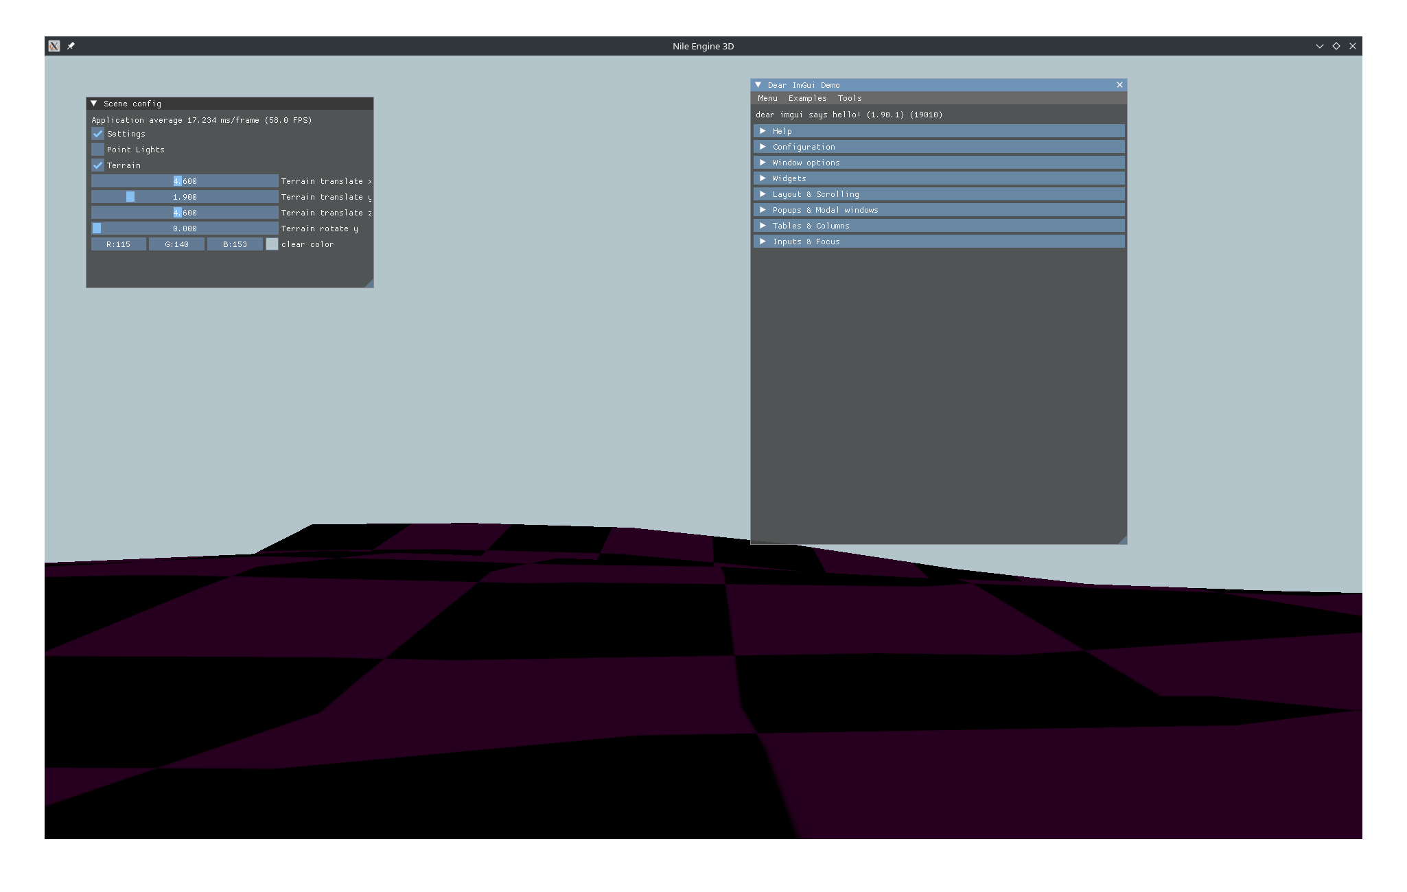The height and width of the screenshot is (892, 1407).
Task: Open the Examples menu
Action: [x=807, y=98]
